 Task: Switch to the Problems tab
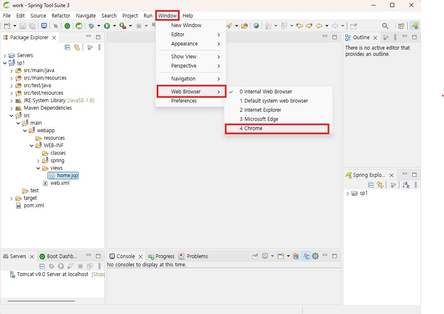[193, 256]
